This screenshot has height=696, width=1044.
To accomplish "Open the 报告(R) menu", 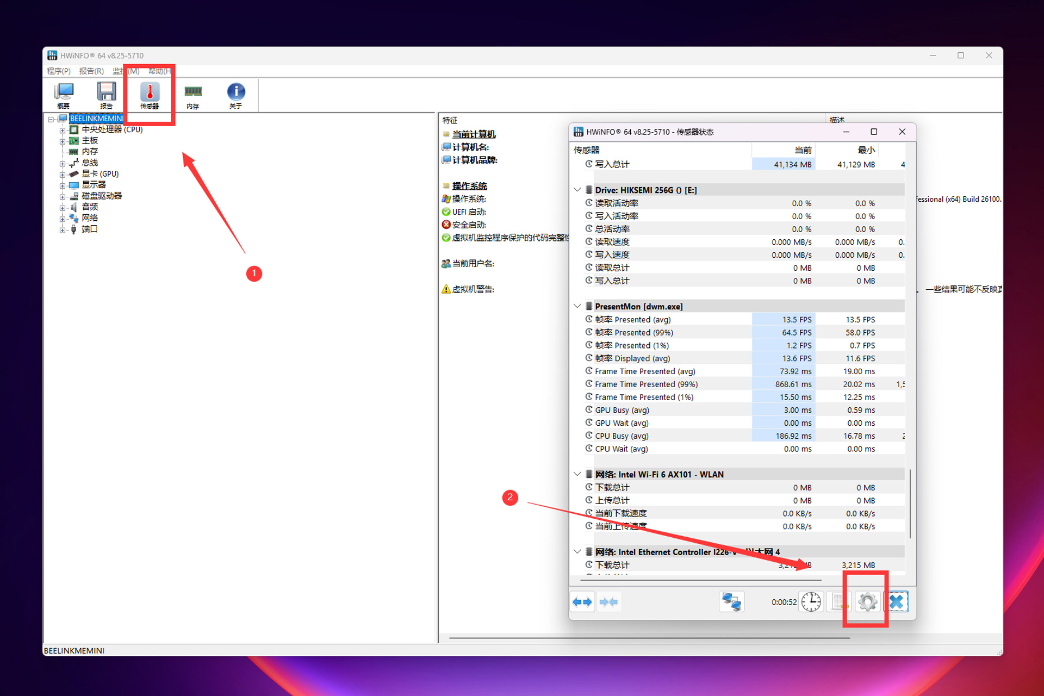I will point(91,71).
